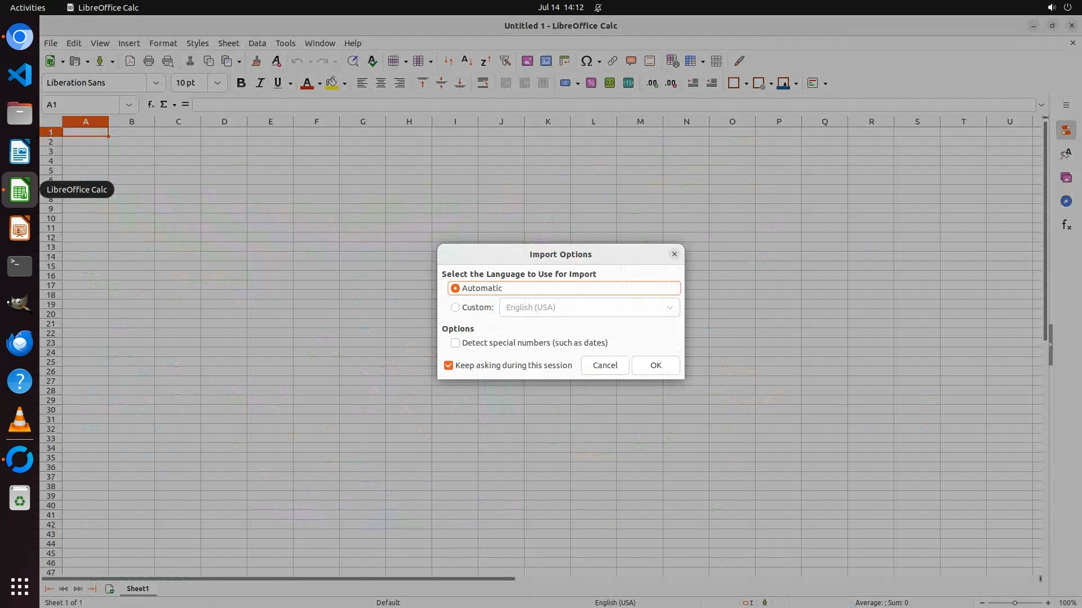Viewport: 1082px width, 608px height.
Task: Click the Sum sigma icon
Action: 163,105
